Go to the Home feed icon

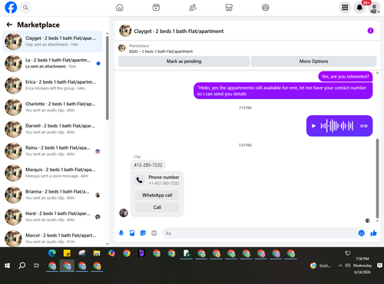[x=120, y=8]
